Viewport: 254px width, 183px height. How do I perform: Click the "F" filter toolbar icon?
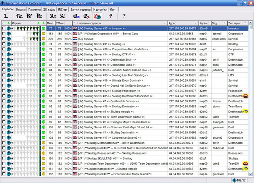111,16
